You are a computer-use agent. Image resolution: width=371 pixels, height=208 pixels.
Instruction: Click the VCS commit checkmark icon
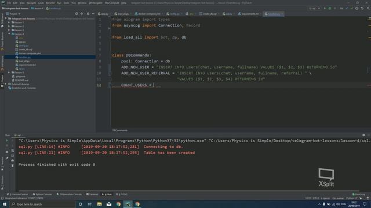click(x=352, y=8)
